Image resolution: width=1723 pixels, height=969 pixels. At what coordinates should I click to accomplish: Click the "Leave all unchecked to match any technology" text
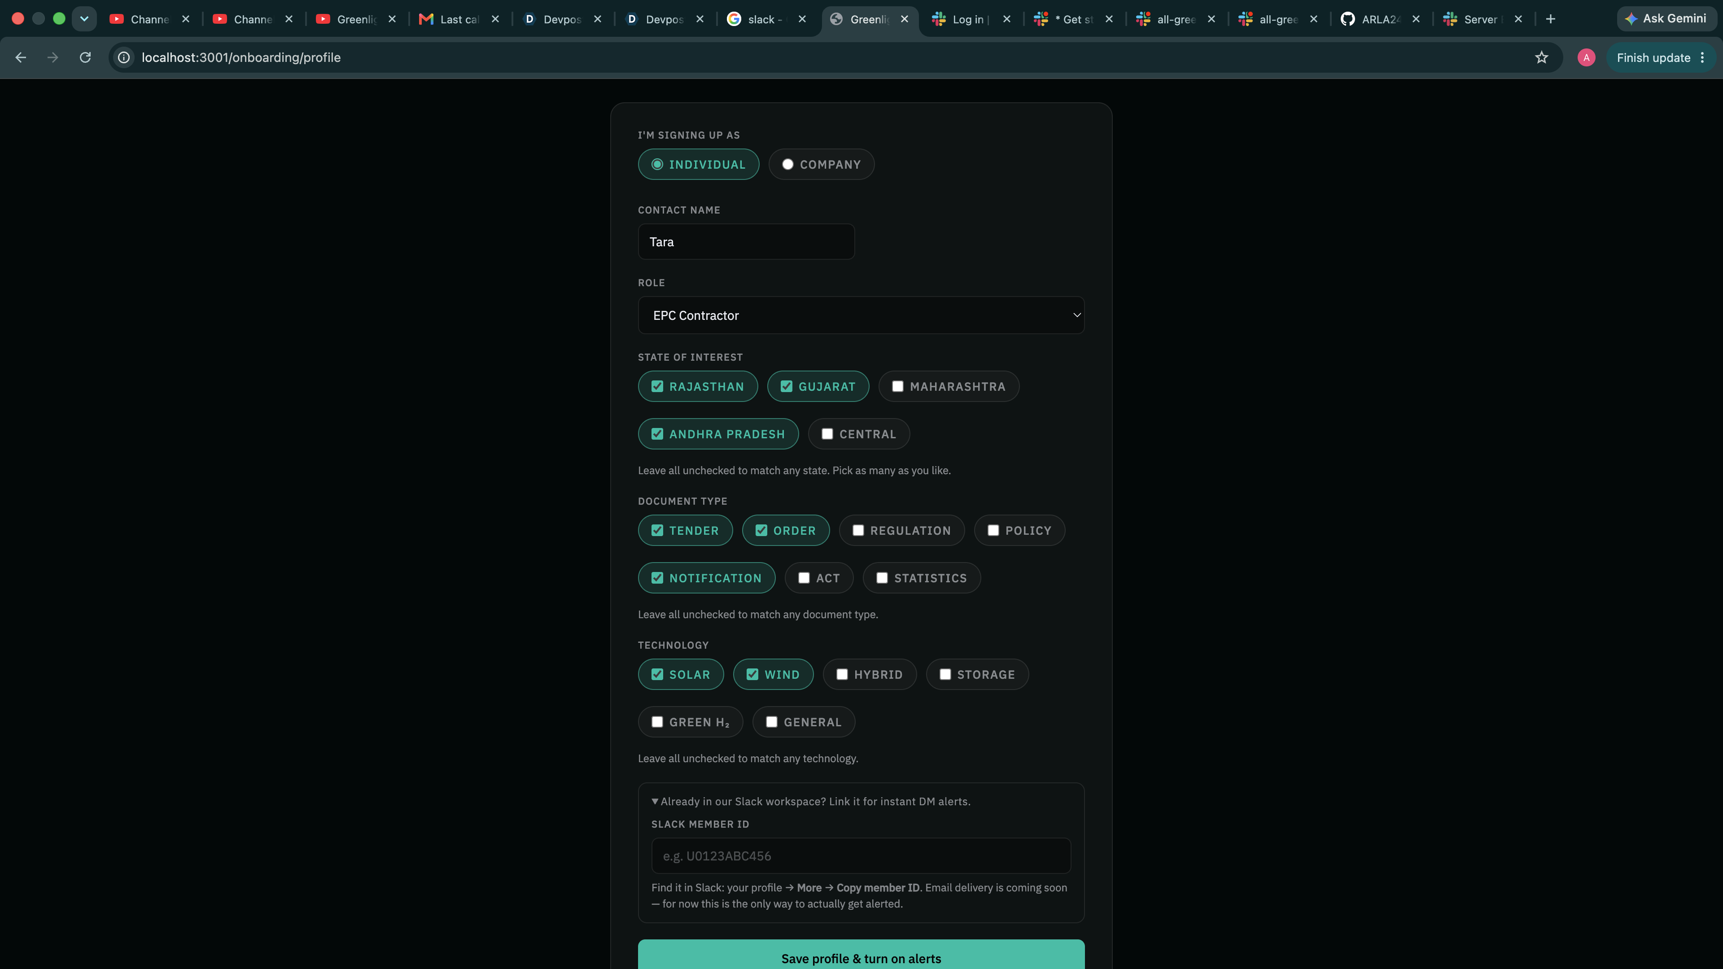click(748, 758)
